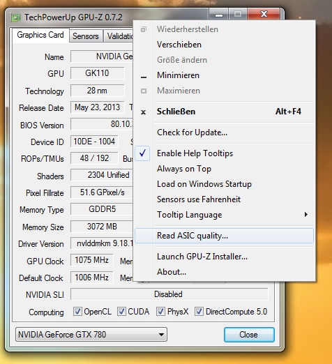
Task: Select Read ASIC quality menu entry
Action: [224, 236]
